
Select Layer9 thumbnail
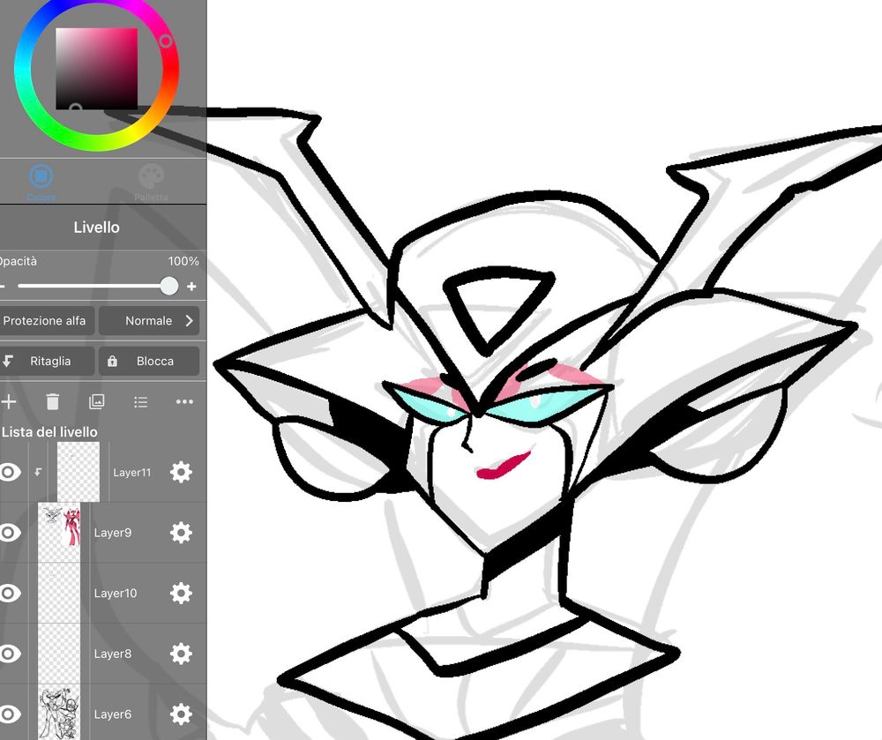tap(59, 533)
